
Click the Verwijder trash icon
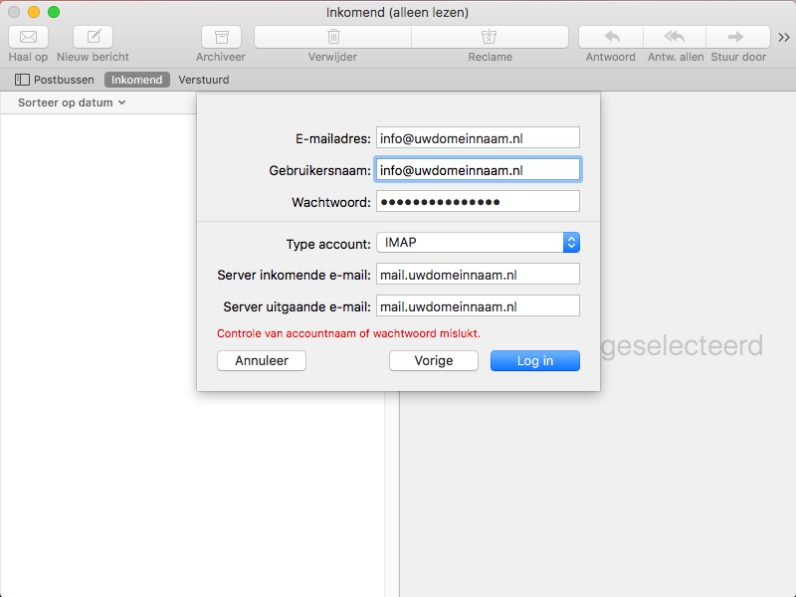pyautogui.click(x=333, y=37)
